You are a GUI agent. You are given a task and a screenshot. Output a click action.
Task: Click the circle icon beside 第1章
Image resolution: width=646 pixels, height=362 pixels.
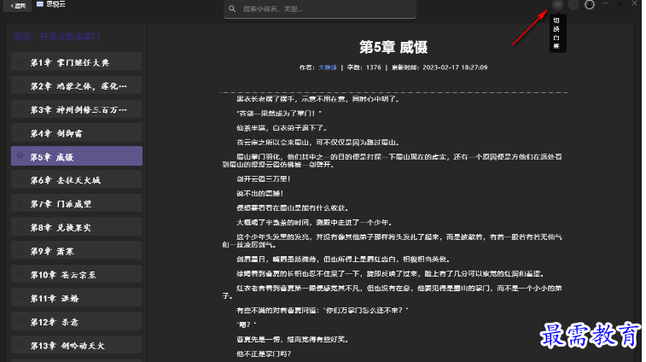(20, 61)
